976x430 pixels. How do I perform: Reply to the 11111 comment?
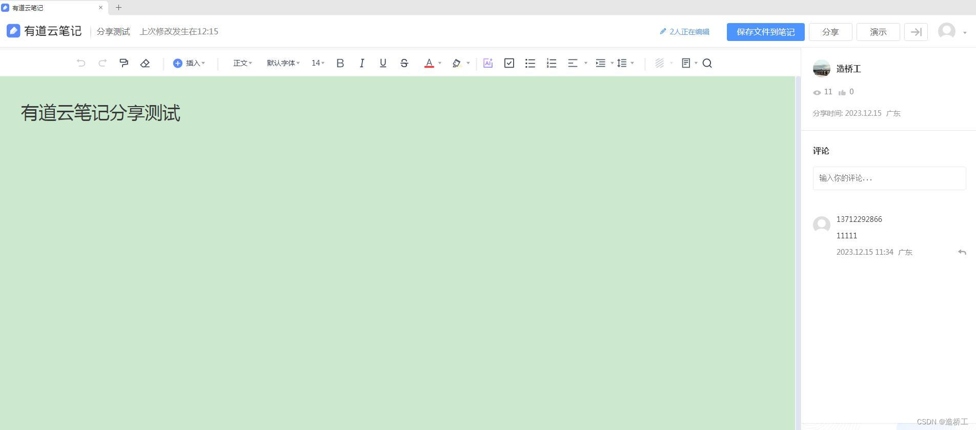tap(962, 252)
